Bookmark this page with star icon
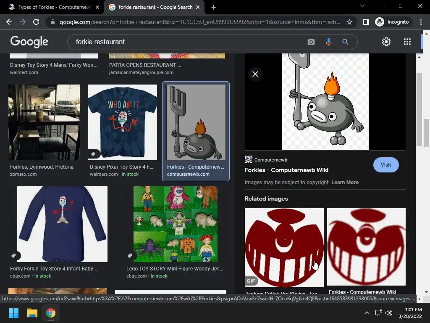This screenshot has width=430, height=323. point(349,22)
